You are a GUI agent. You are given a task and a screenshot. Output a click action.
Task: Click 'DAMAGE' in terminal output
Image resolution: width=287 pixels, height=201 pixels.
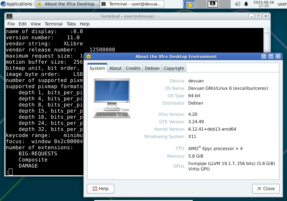click(28, 166)
